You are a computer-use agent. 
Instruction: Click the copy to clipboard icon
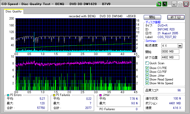(x=159, y=4)
